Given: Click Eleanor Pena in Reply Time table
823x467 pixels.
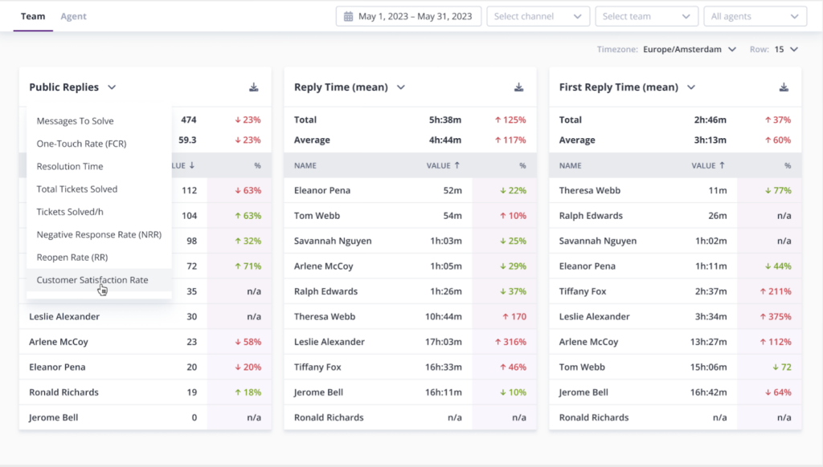Looking at the screenshot, I should click(x=322, y=190).
